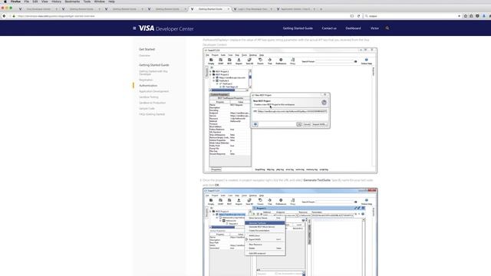
Task: Click Getting Started Guide sidebar heading
Action: point(154,65)
